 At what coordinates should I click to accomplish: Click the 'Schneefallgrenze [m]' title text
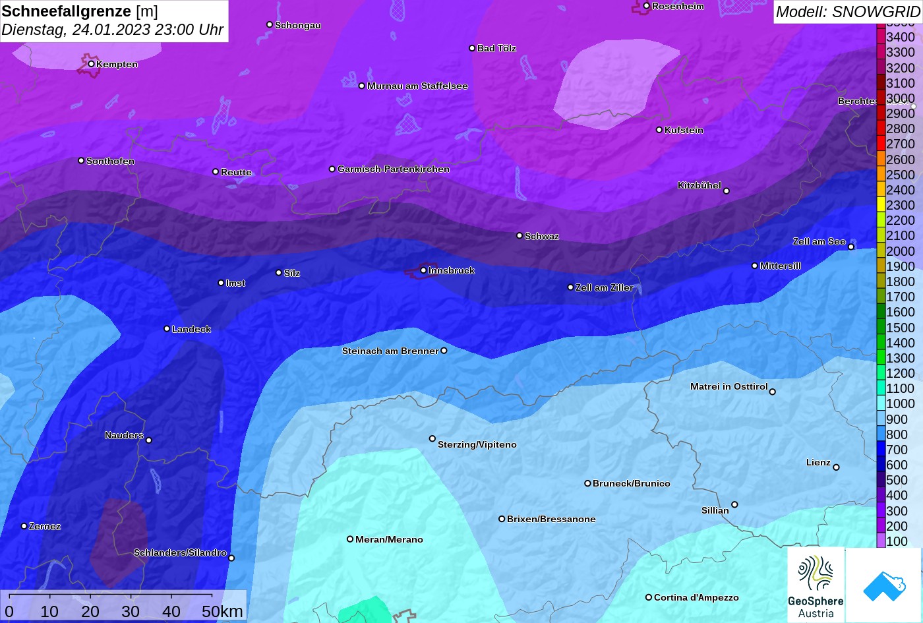(80, 11)
